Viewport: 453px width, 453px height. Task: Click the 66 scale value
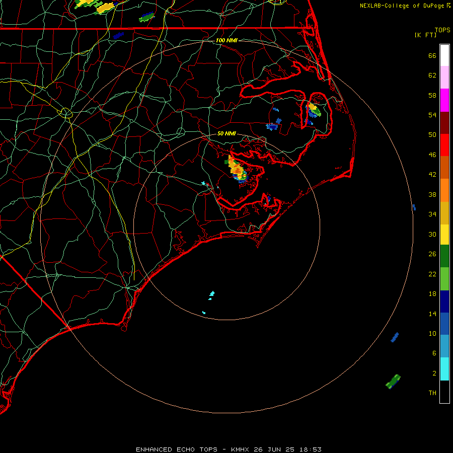[432, 56]
